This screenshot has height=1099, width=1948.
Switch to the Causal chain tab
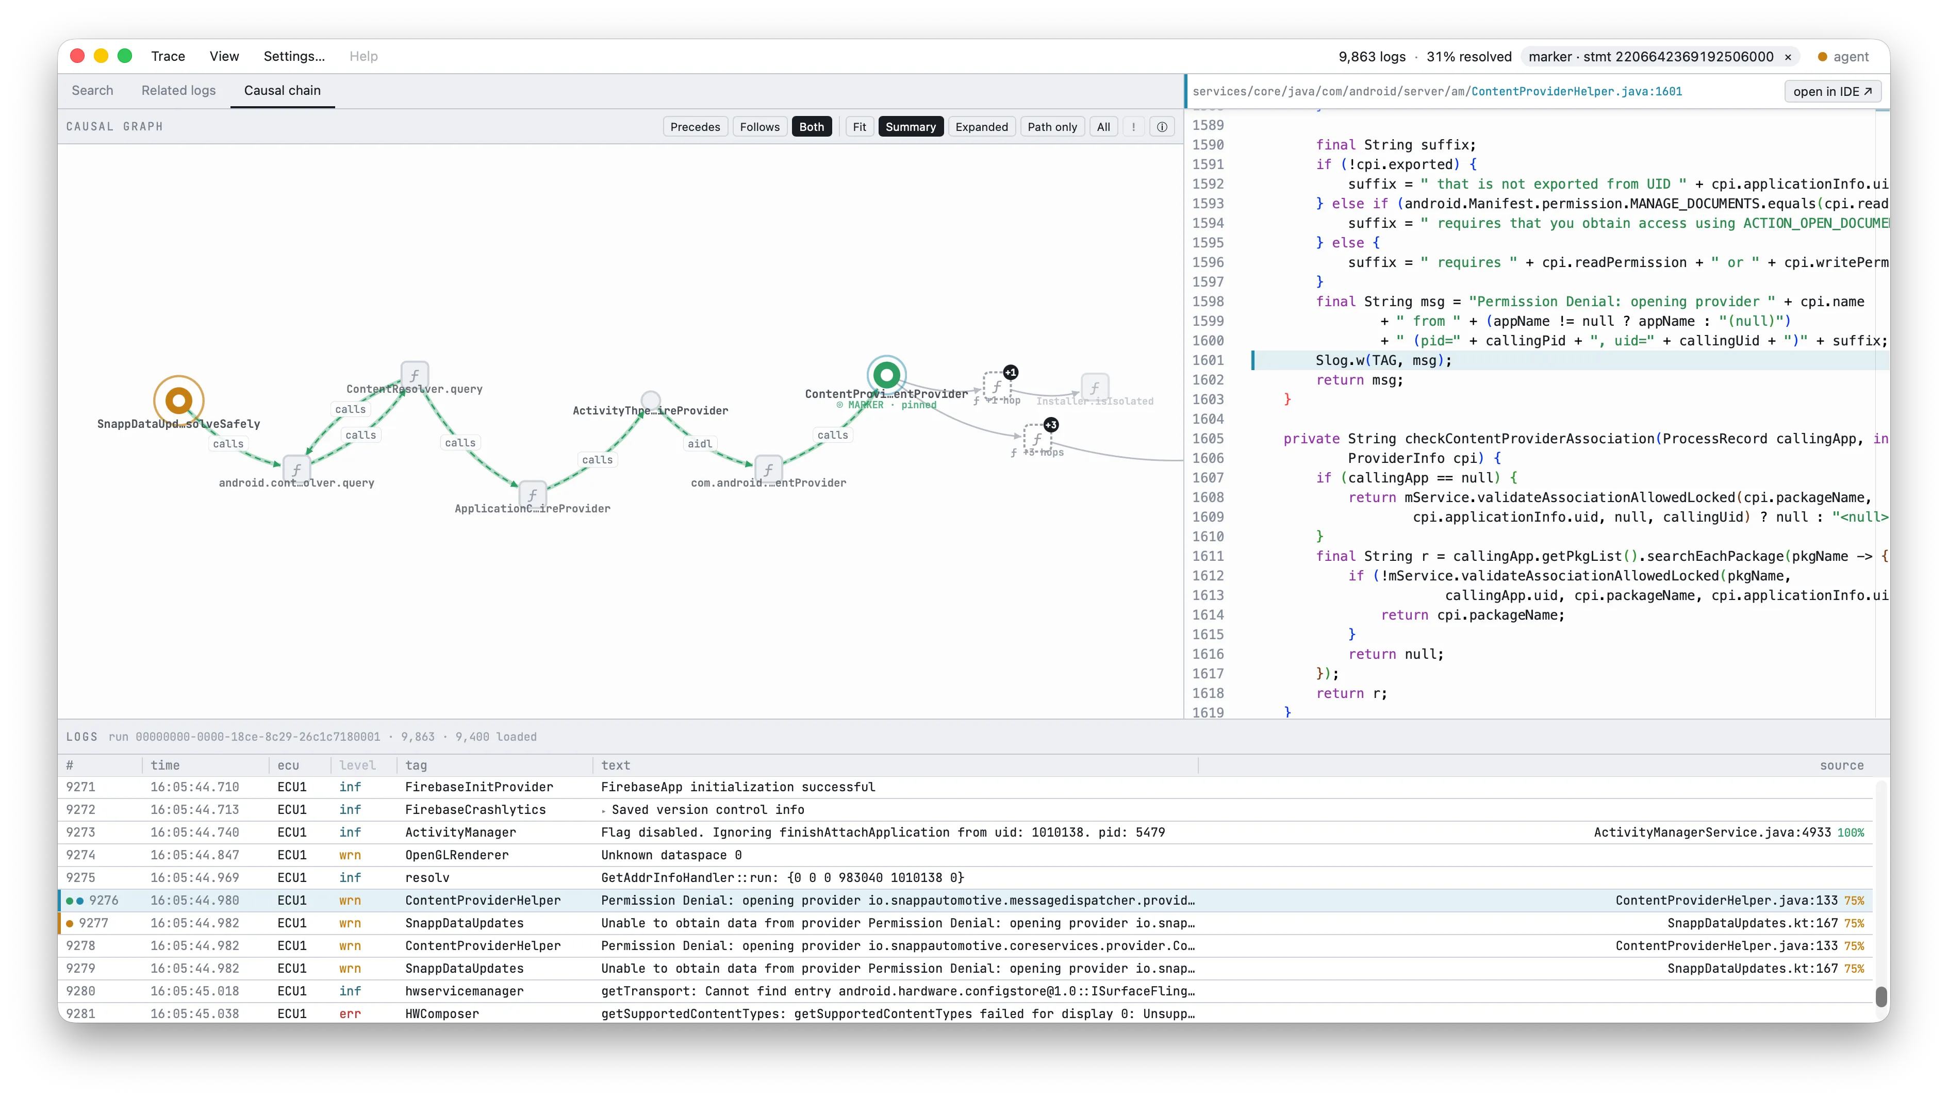282,91
